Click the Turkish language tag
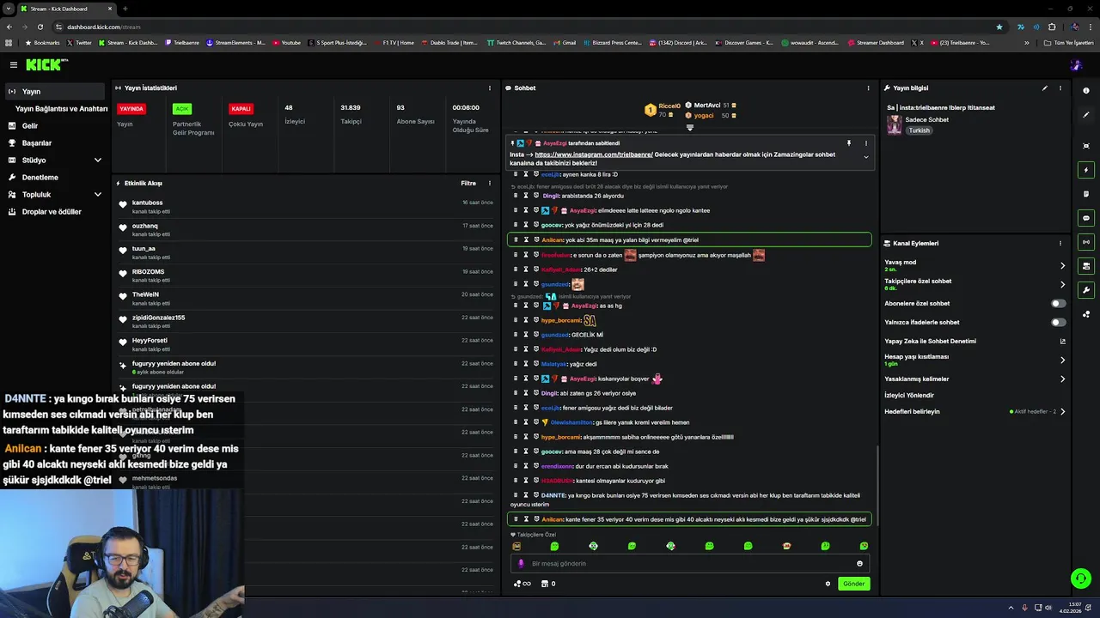Viewport: 1100px width, 618px height. [x=920, y=130]
